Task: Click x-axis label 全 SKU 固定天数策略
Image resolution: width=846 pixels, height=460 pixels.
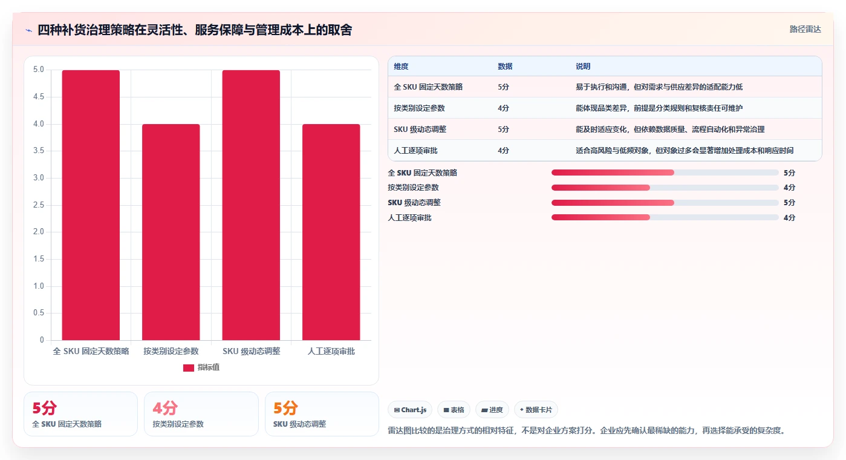Action: point(91,351)
